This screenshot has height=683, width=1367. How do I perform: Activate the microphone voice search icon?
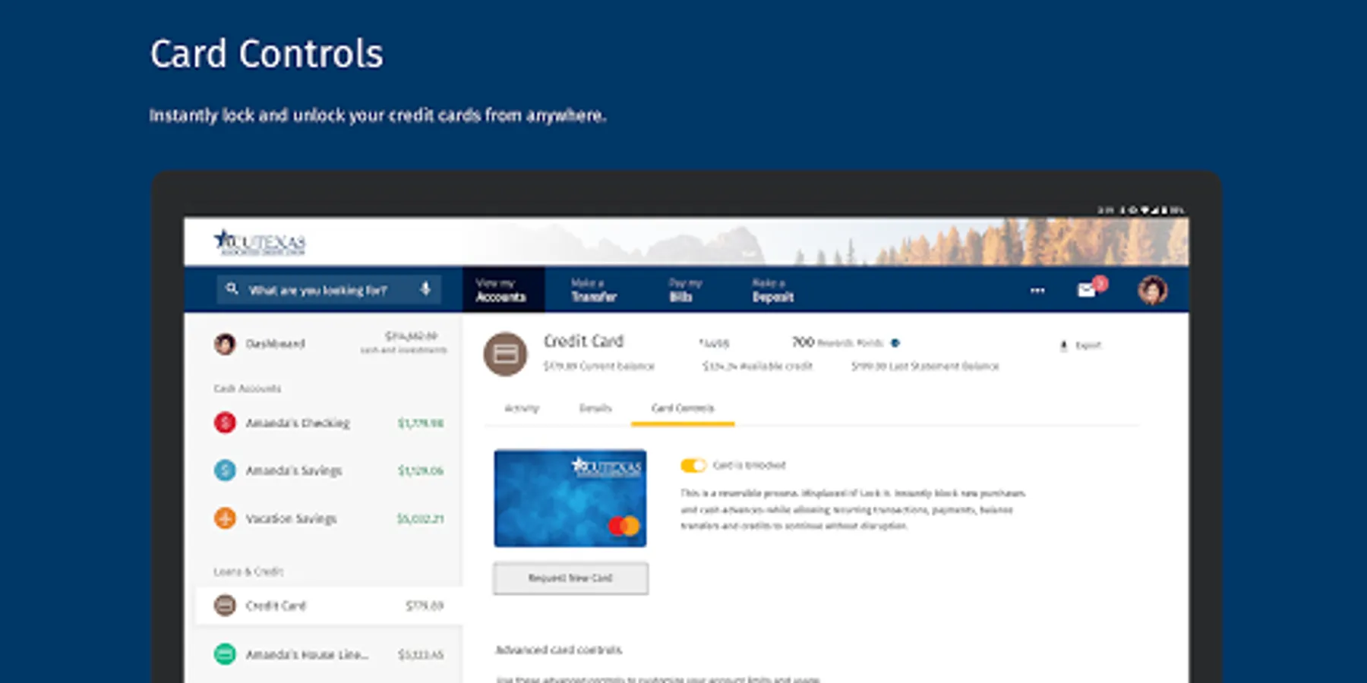(x=425, y=289)
